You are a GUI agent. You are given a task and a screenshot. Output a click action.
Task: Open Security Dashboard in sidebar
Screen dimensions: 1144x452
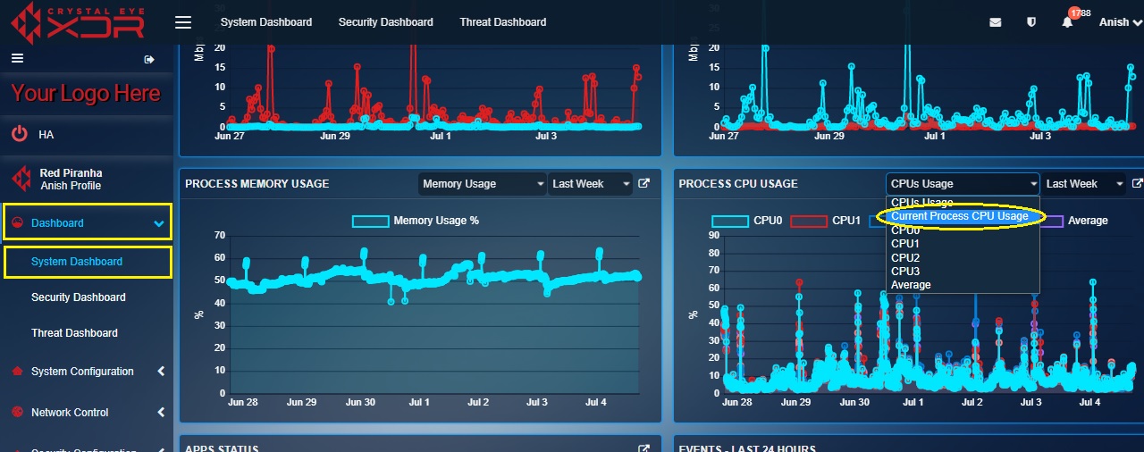pos(79,297)
